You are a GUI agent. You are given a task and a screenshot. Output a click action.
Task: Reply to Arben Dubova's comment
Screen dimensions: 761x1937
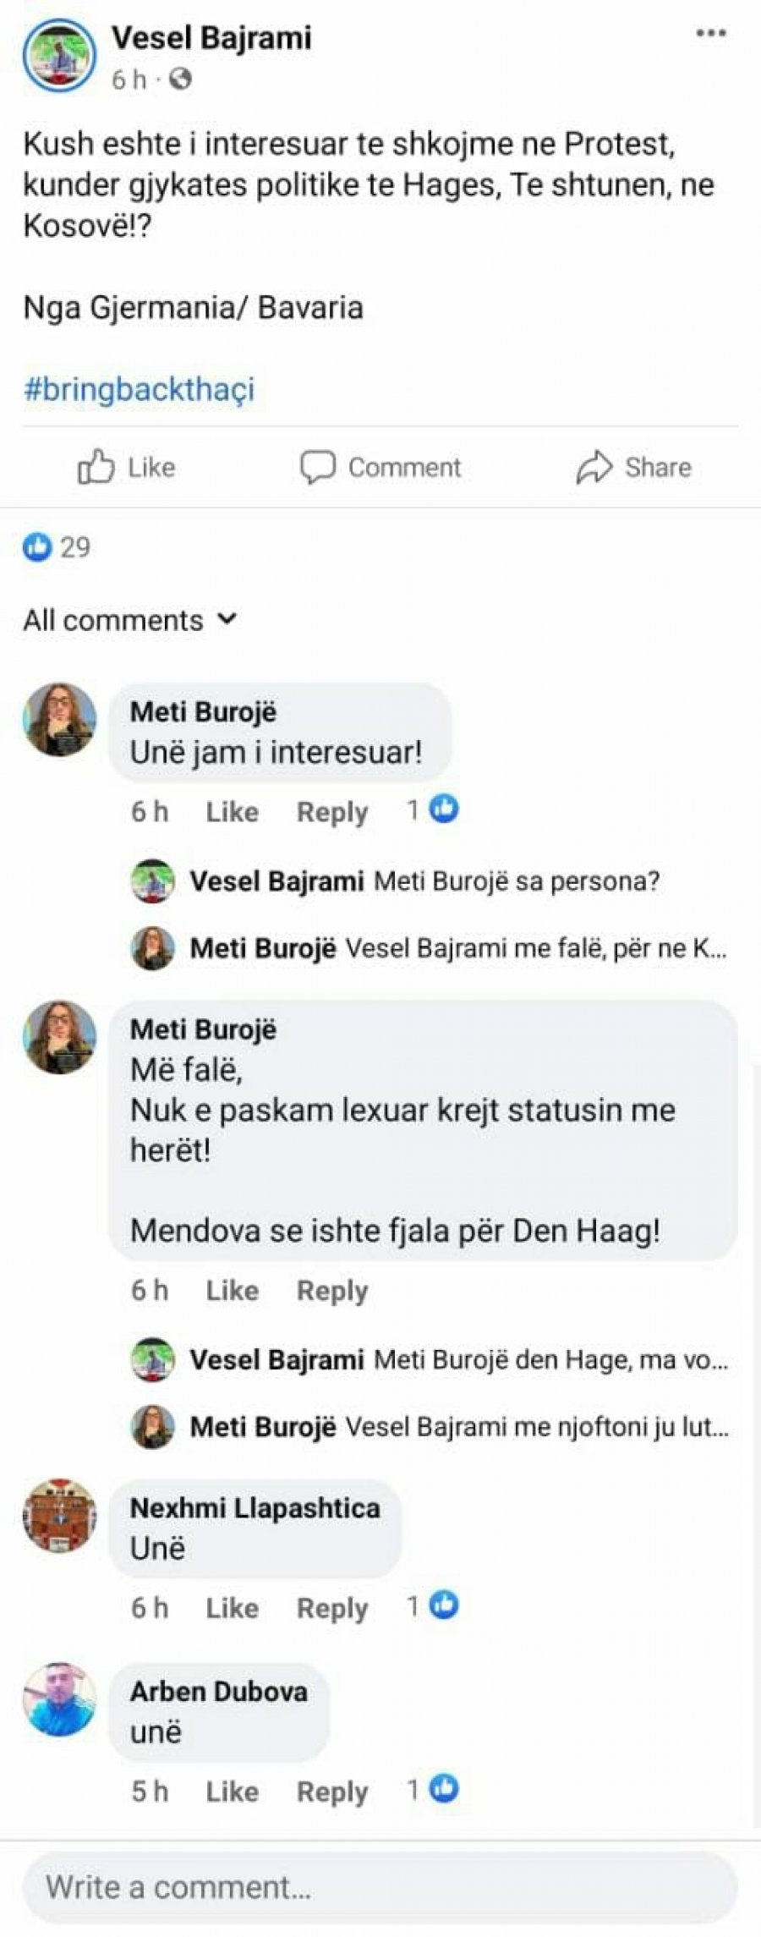click(x=332, y=1791)
